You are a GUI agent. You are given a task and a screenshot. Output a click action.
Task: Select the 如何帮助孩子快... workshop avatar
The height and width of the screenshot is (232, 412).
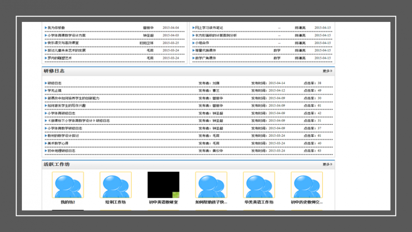click(211, 185)
